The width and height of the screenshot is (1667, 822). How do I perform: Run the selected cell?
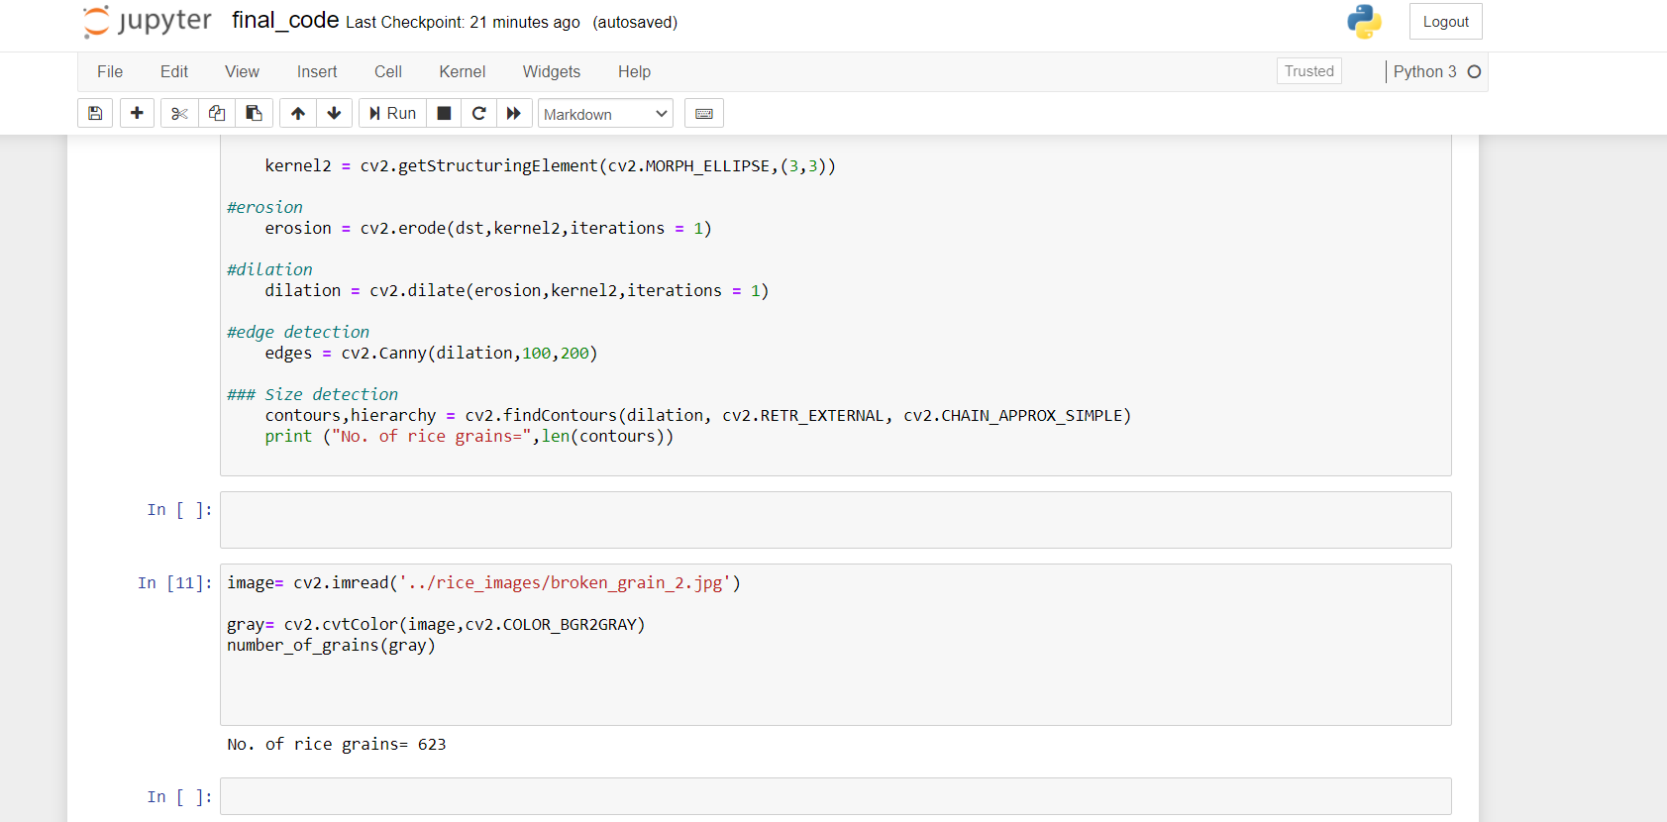tap(392, 113)
